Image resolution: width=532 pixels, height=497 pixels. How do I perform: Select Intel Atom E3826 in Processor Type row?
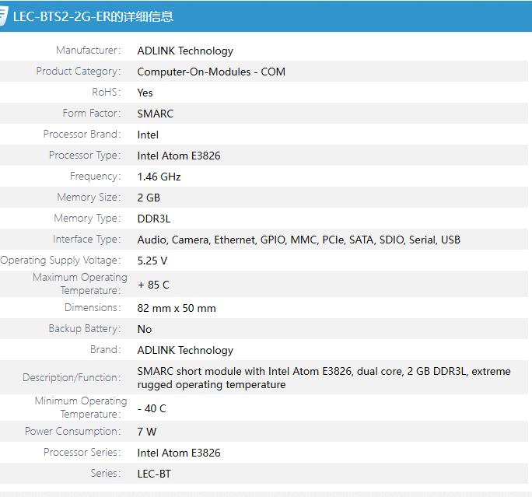click(x=178, y=156)
